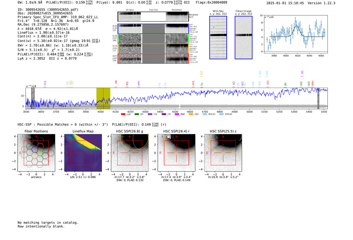This screenshot has height=240, width=353.
Task: Click the yellow highlighted band in the spectrum
Action: 103,98
